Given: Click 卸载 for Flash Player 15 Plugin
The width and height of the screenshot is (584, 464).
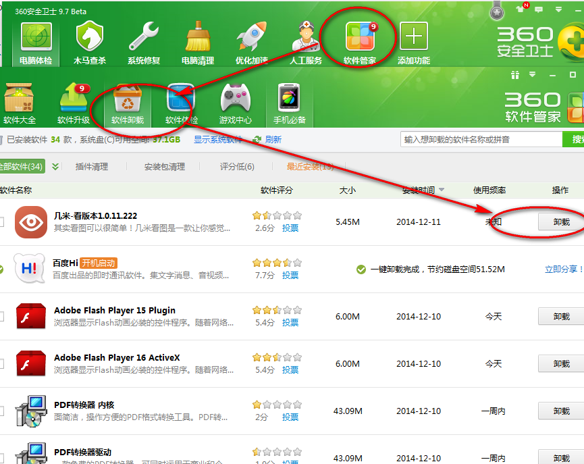Looking at the screenshot, I should pos(561,316).
